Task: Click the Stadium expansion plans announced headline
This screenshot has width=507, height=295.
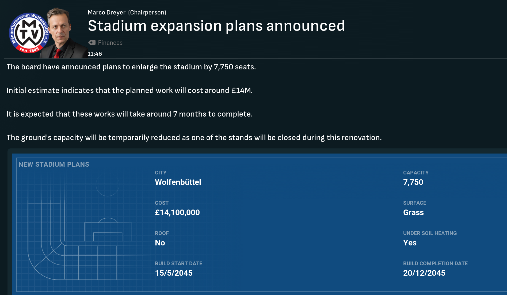Action: tap(216, 26)
